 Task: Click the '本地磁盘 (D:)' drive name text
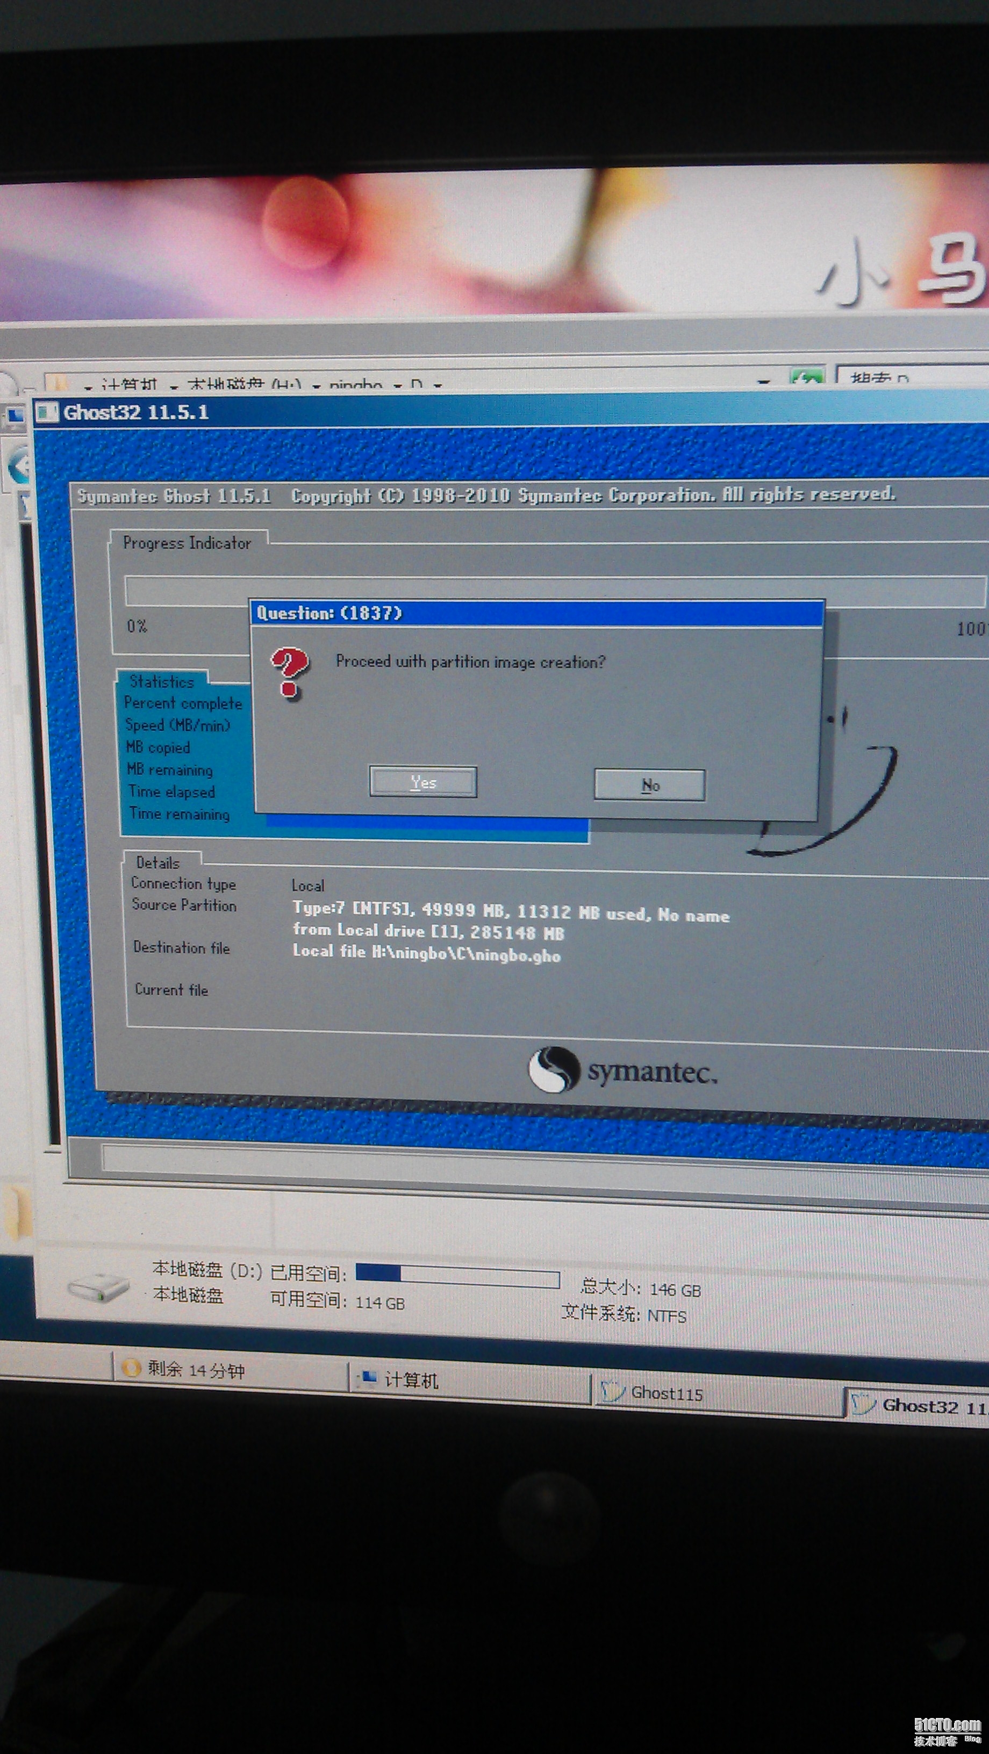pyautogui.click(x=207, y=1270)
